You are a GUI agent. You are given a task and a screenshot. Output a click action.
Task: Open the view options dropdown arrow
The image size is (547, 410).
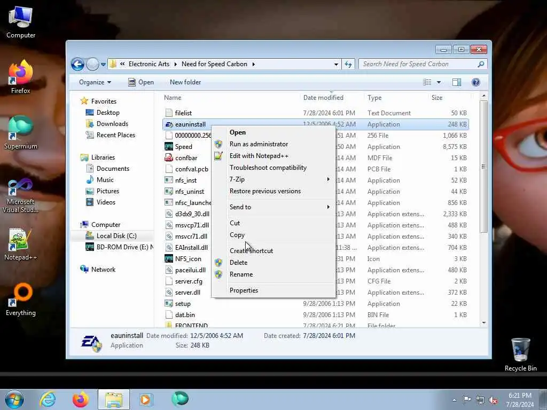439,82
